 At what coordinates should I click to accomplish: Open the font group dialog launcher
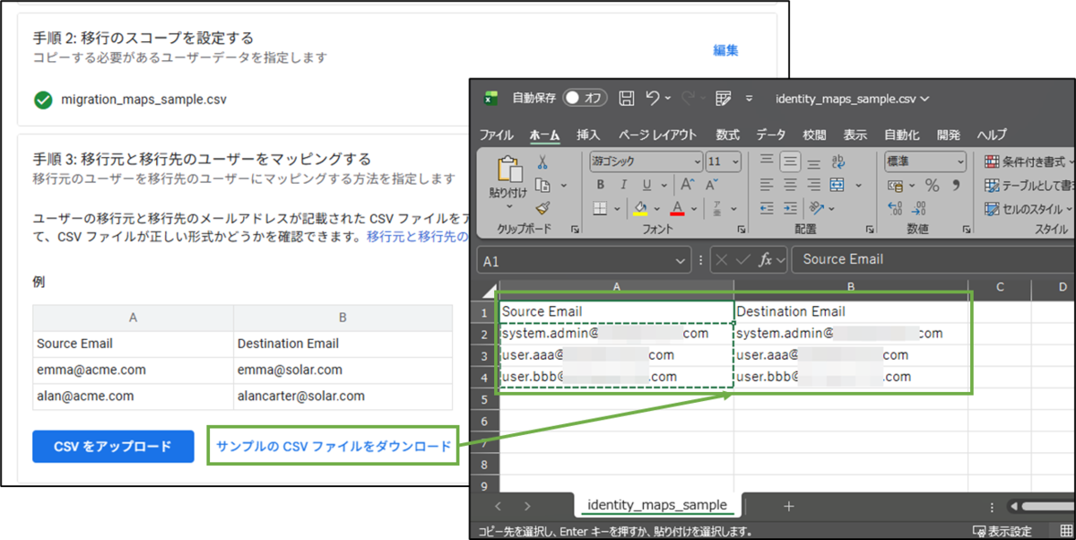[x=741, y=230]
